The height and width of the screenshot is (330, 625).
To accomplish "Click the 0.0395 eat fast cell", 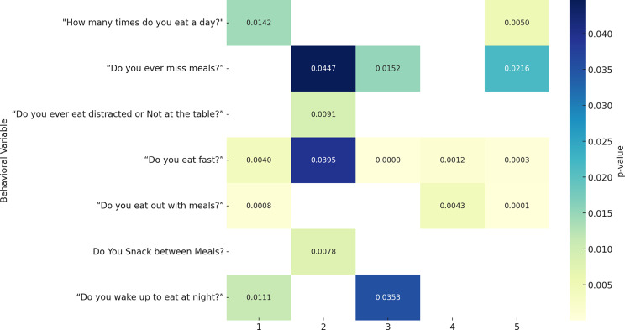I will click(x=323, y=160).
